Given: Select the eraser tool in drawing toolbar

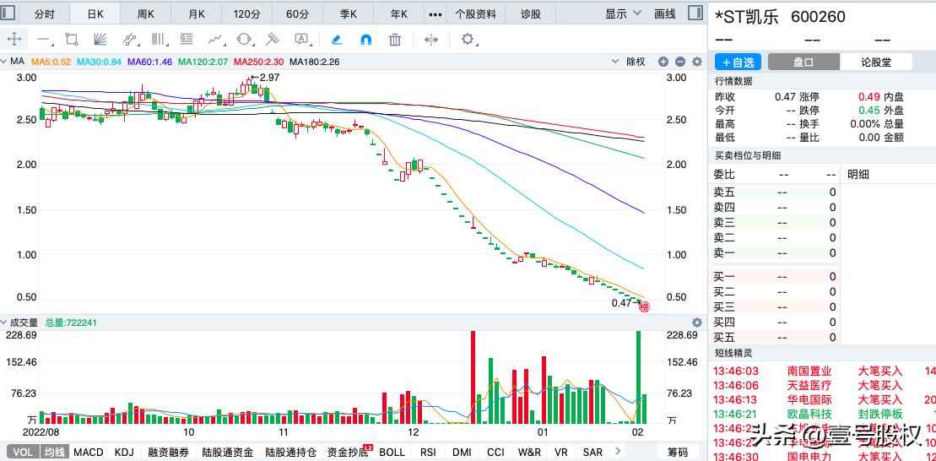Looking at the screenshot, I should (x=336, y=40).
